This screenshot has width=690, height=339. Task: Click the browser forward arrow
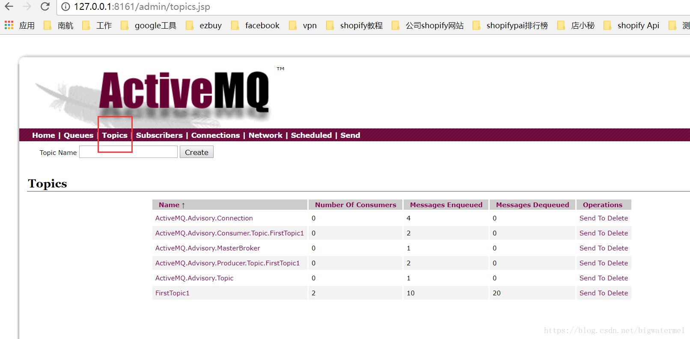27,7
